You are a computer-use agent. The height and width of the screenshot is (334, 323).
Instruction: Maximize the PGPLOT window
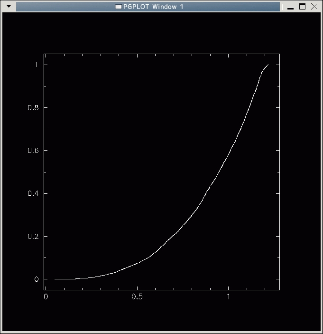pos(302,7)
